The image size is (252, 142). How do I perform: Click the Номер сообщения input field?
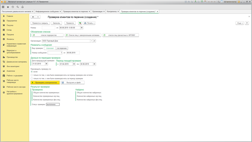(x=55, y=53)
